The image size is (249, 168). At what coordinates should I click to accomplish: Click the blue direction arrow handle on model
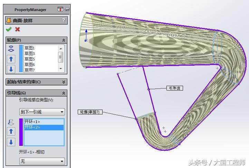coord(86,35)
